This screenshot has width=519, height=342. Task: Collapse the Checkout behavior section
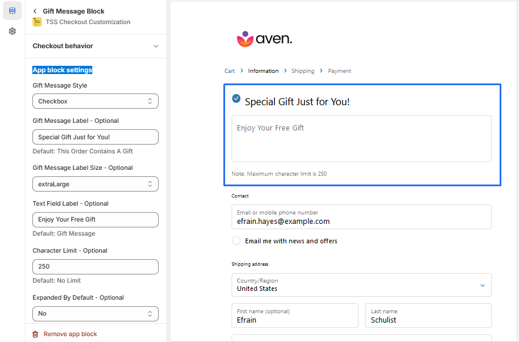pos(155,46)
